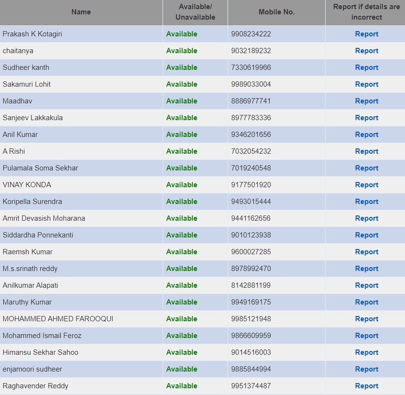Click Available status for Raghavender Reddy
The image size is (405, 395).
[x=182, y=386]
